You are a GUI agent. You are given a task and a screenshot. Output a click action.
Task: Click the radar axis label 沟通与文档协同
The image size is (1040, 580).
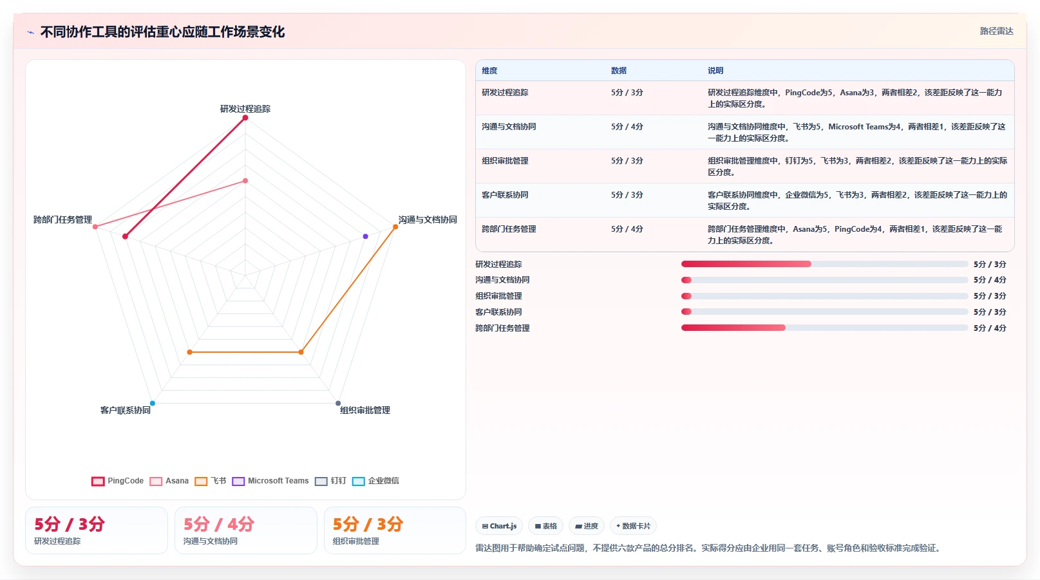click(x=428, y=220)
